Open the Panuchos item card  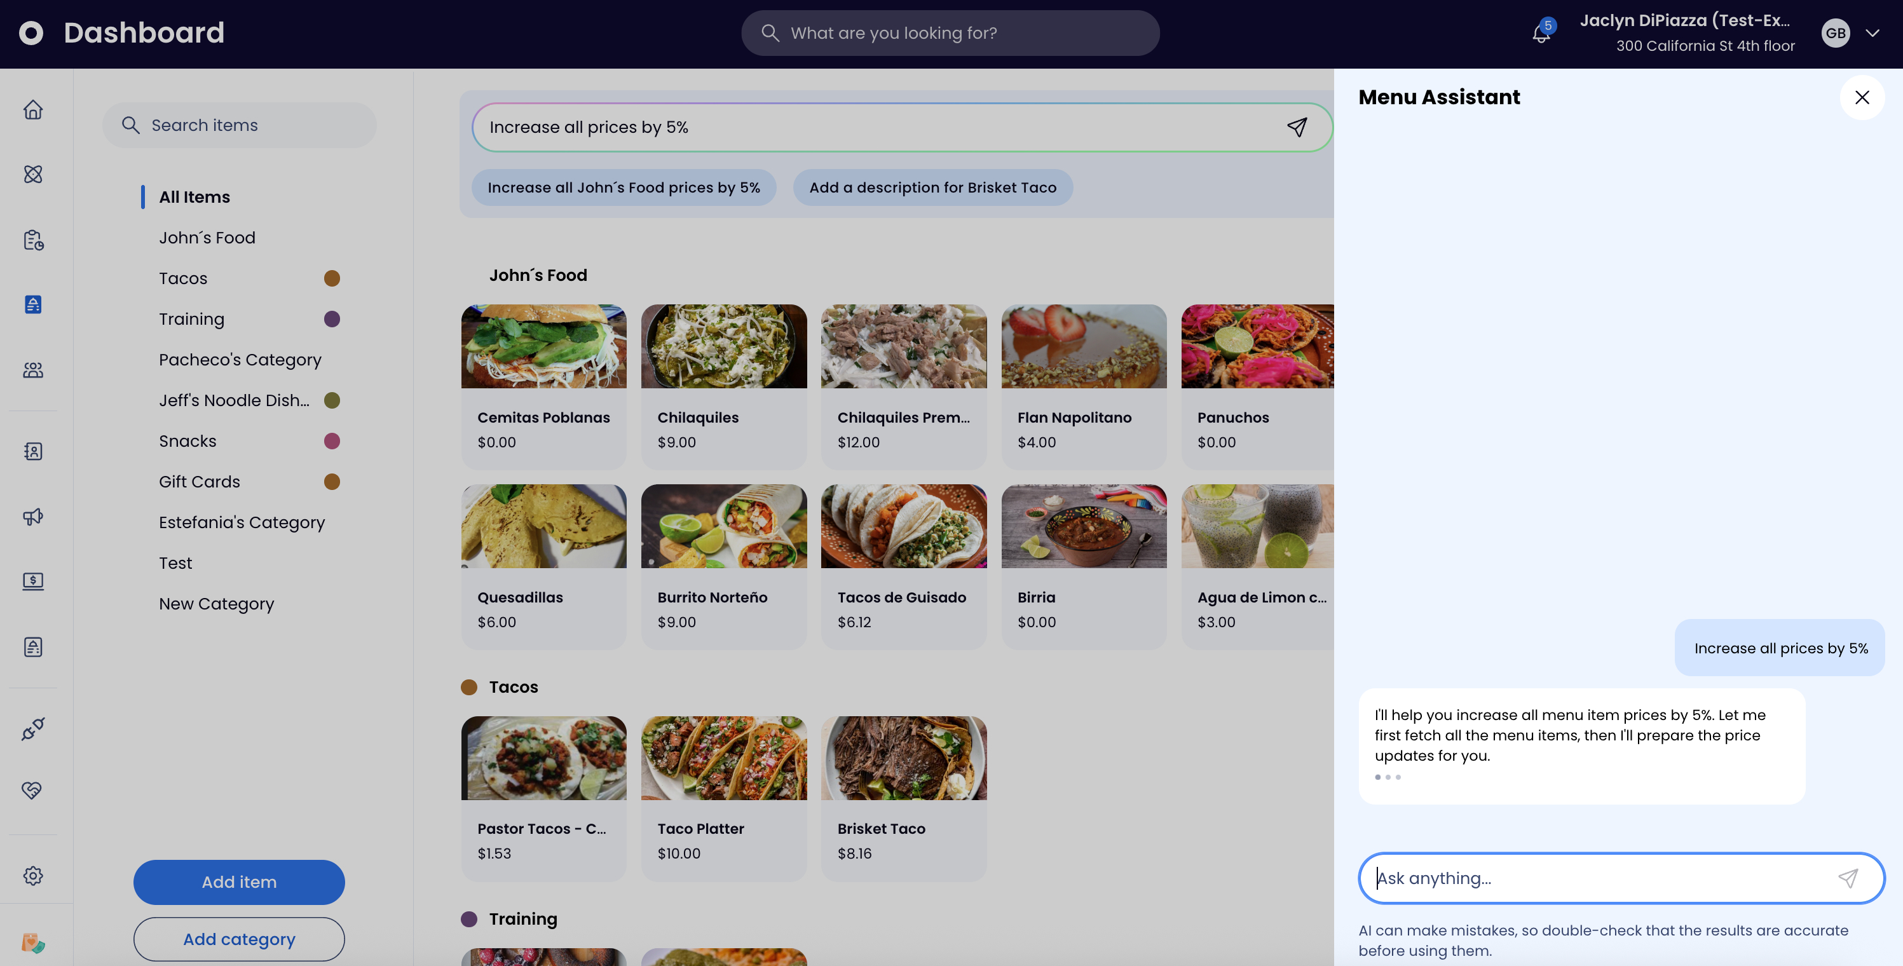(x=1257, y=386)
